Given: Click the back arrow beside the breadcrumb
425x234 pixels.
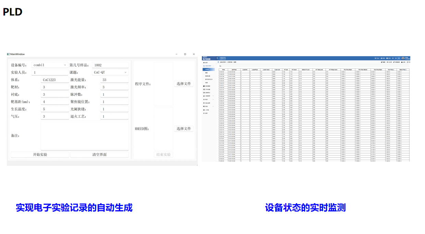Looking at the screenshot, I should (x=218, y=62).
